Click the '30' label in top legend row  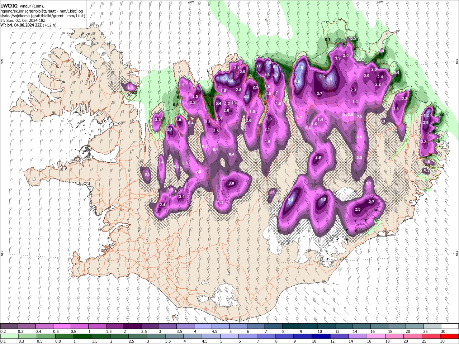443,331
